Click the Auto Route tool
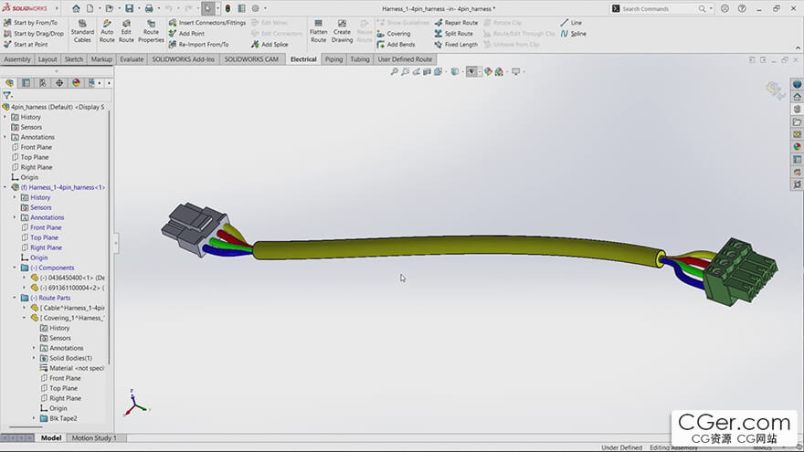The image size is (804, 452). click(x=107, y=30)
